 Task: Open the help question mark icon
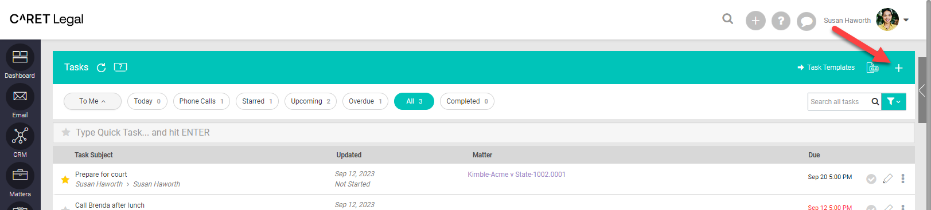pyautogui.click(x=781, y=21)
